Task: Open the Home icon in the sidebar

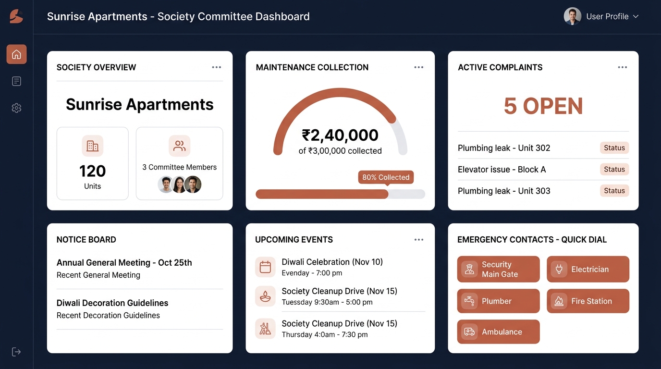Action: (16, 54)
